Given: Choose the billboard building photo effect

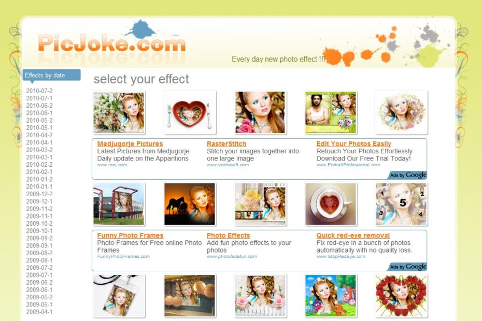Looking at the screenshot, I should [x=119, y=205].
